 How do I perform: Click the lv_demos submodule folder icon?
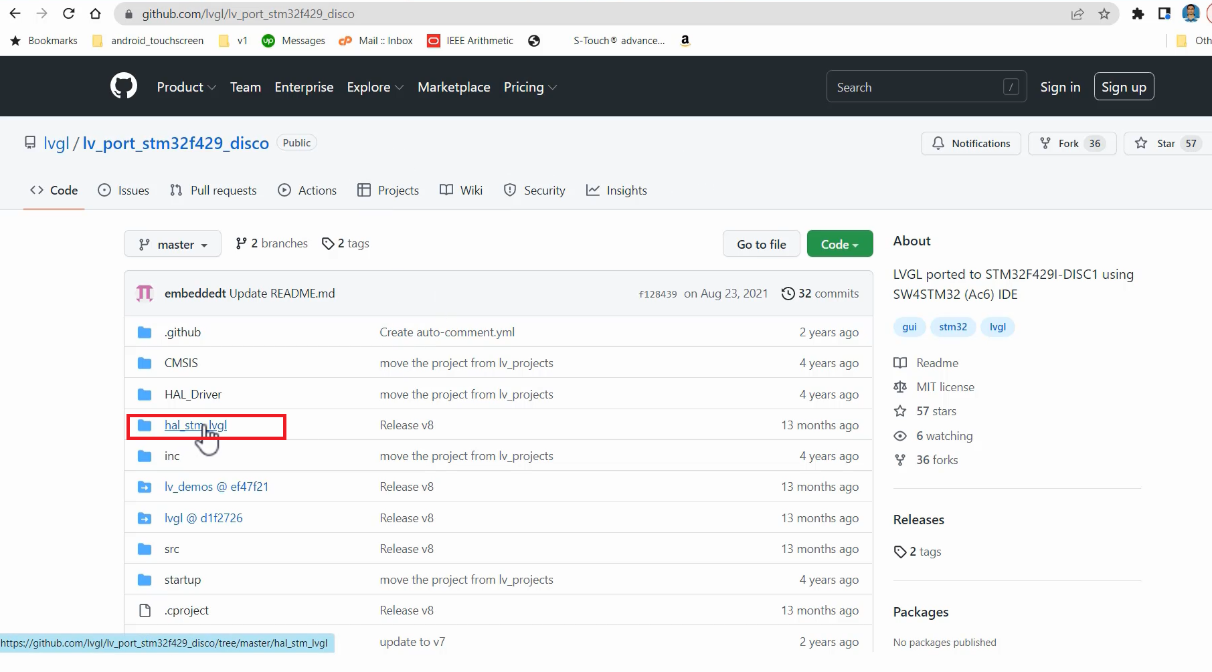tap(145, 487)
